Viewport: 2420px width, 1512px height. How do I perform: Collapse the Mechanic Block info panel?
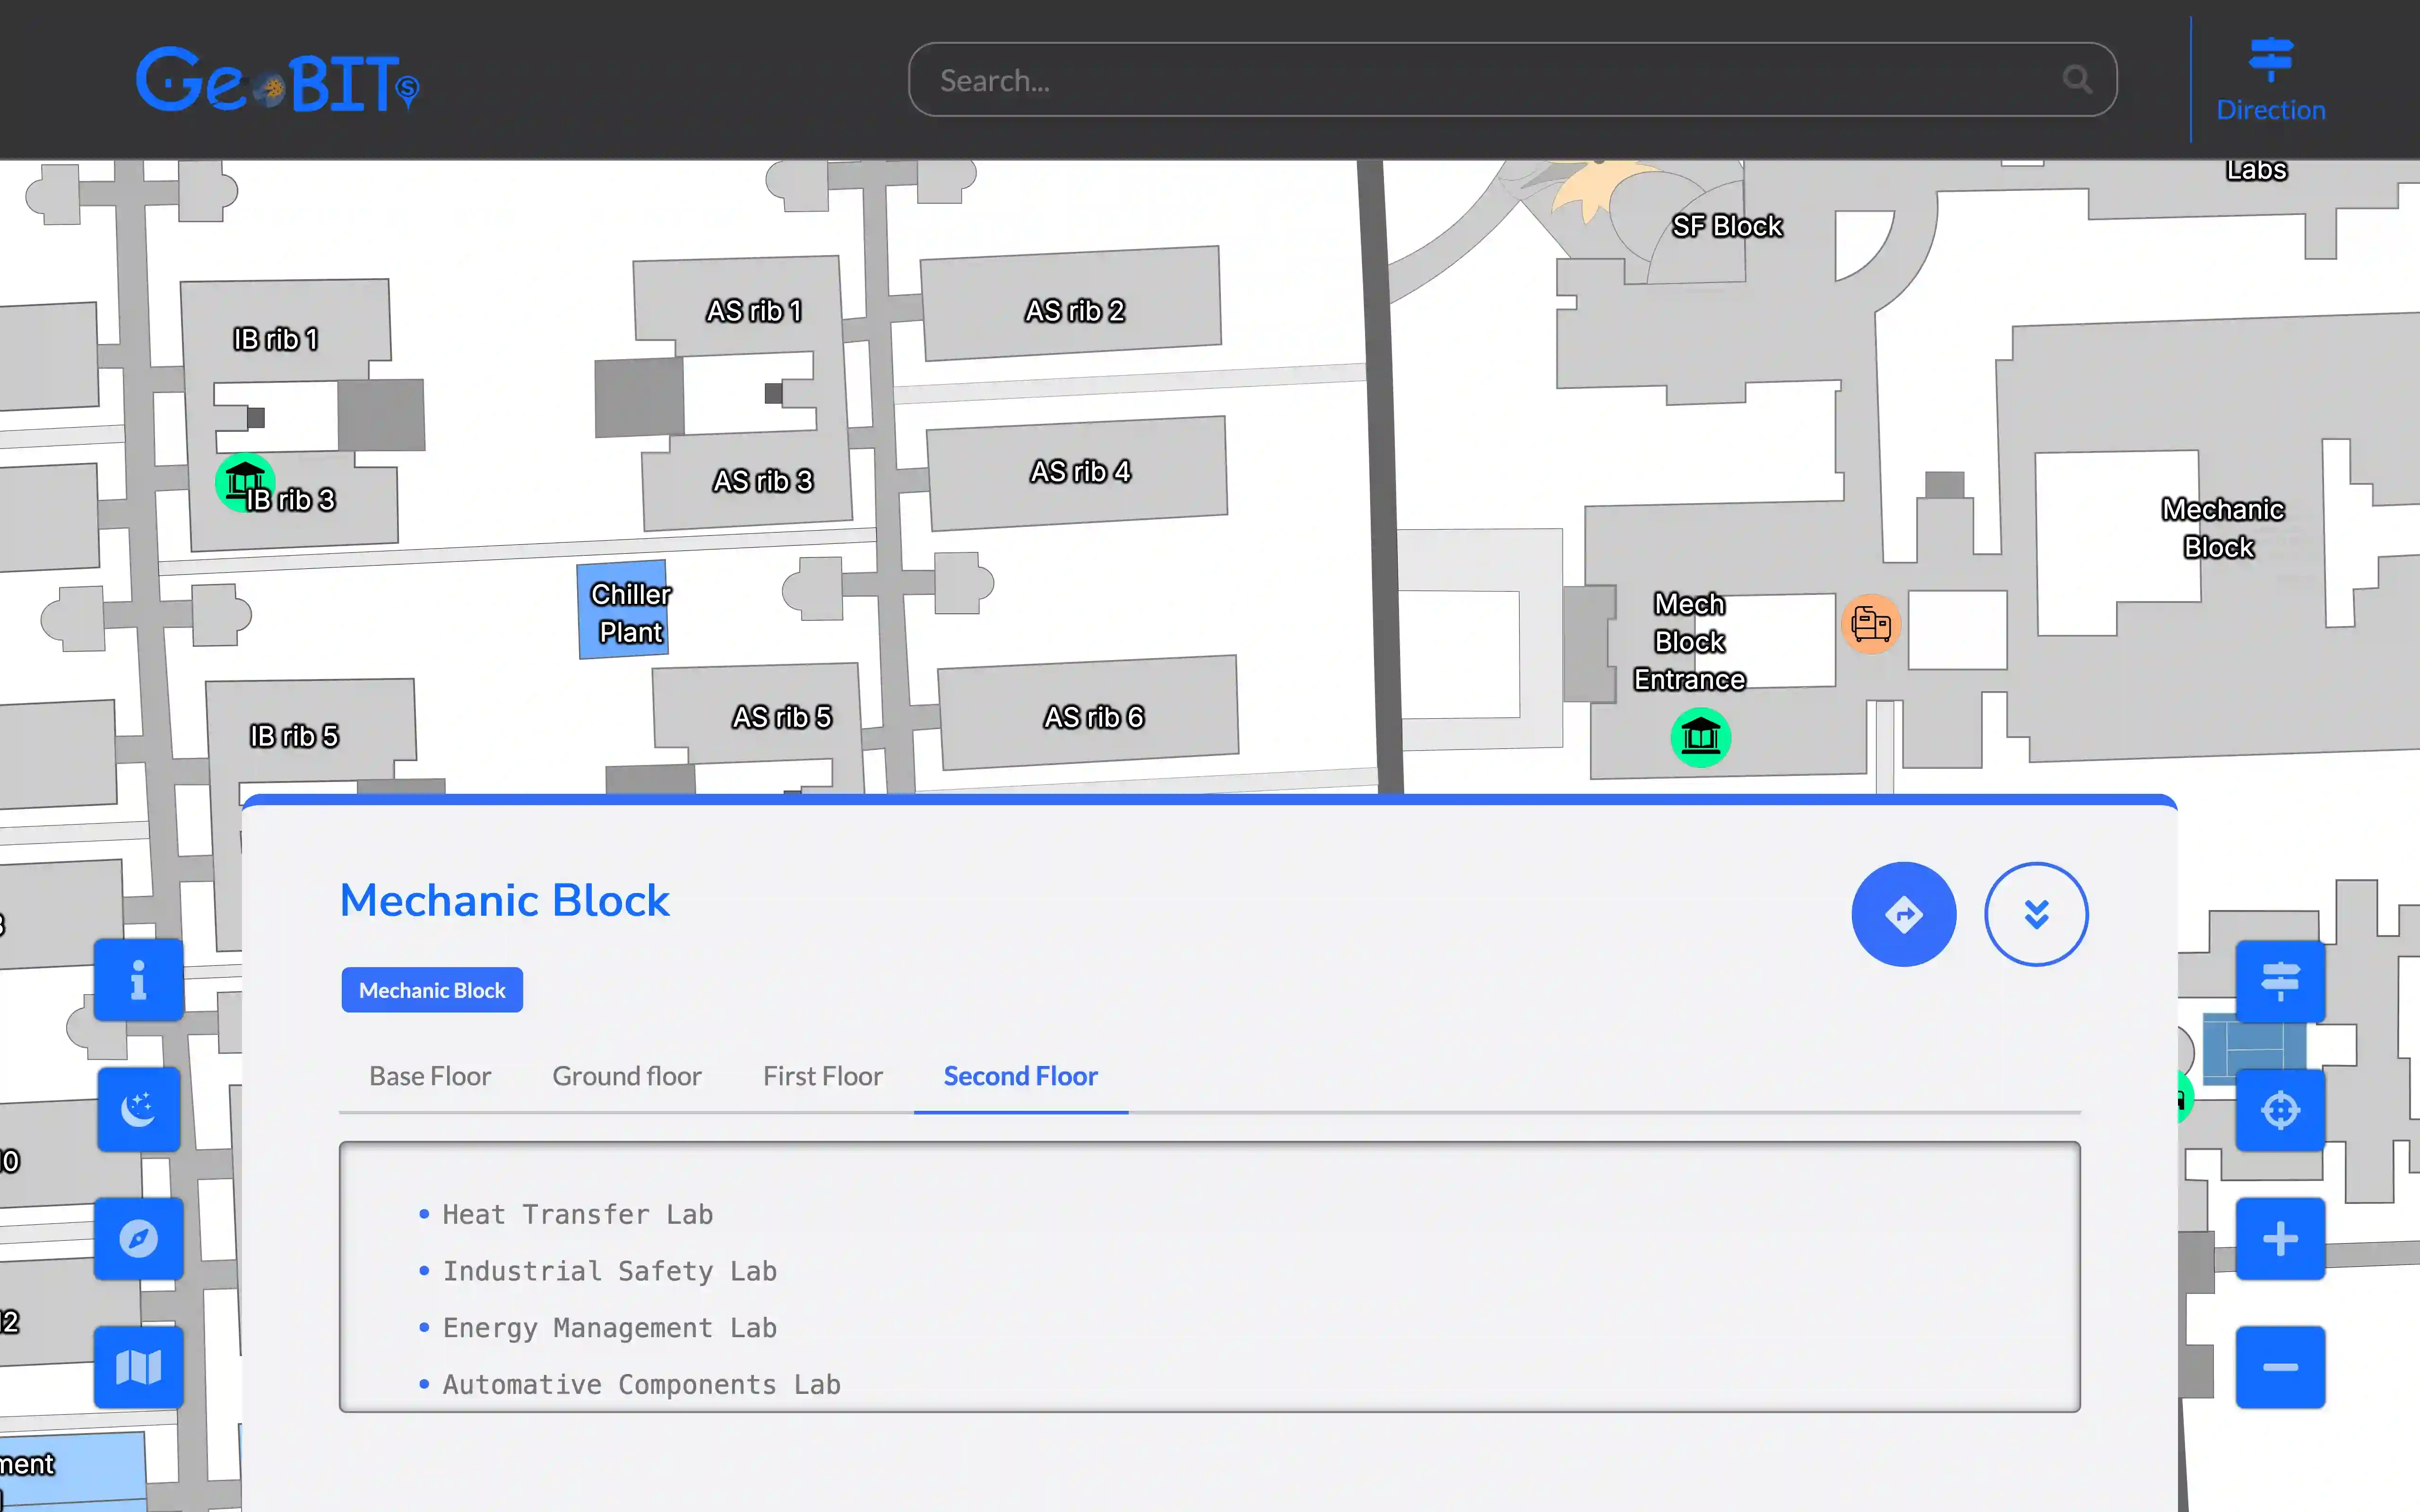point(2036,914)
